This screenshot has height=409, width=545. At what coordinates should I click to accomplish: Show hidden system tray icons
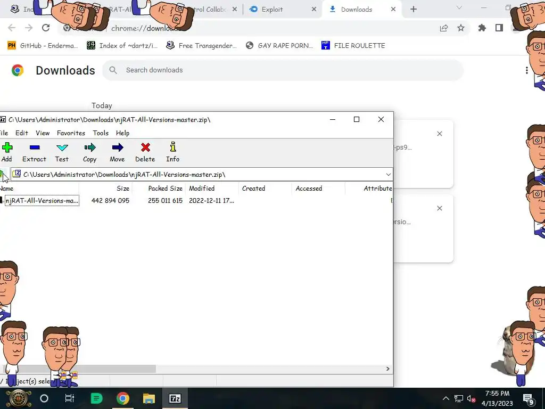[x=446, y=398]
